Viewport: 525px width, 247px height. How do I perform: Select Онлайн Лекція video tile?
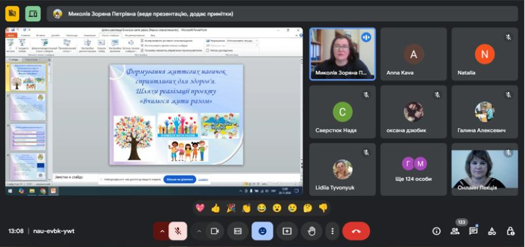[x=484, y=169]
